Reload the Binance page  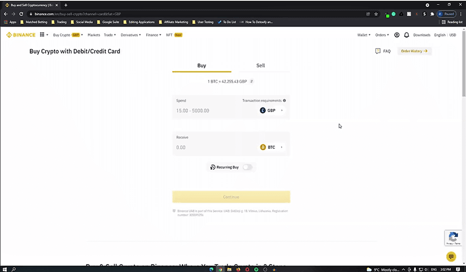tap(21, 14)
